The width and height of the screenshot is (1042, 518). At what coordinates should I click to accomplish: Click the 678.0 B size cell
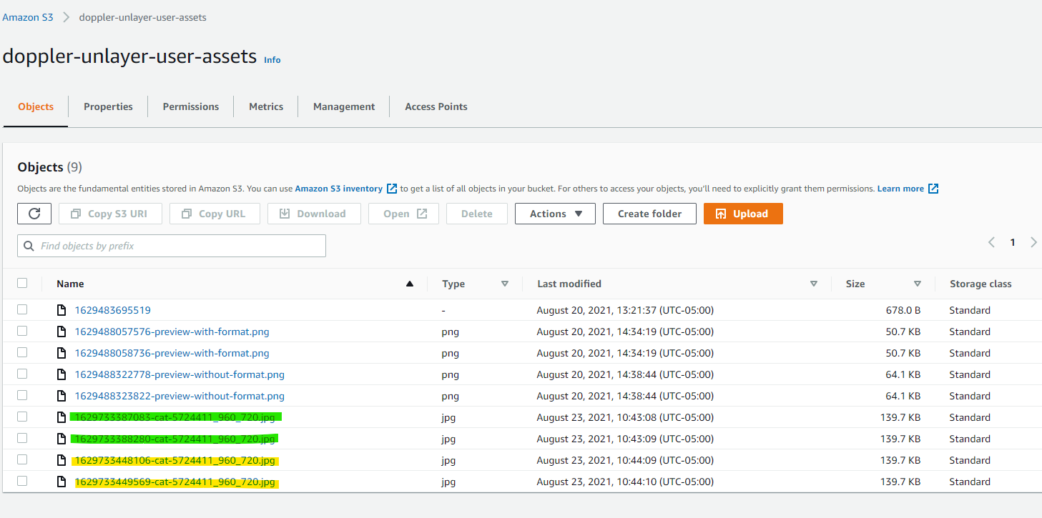902,310
